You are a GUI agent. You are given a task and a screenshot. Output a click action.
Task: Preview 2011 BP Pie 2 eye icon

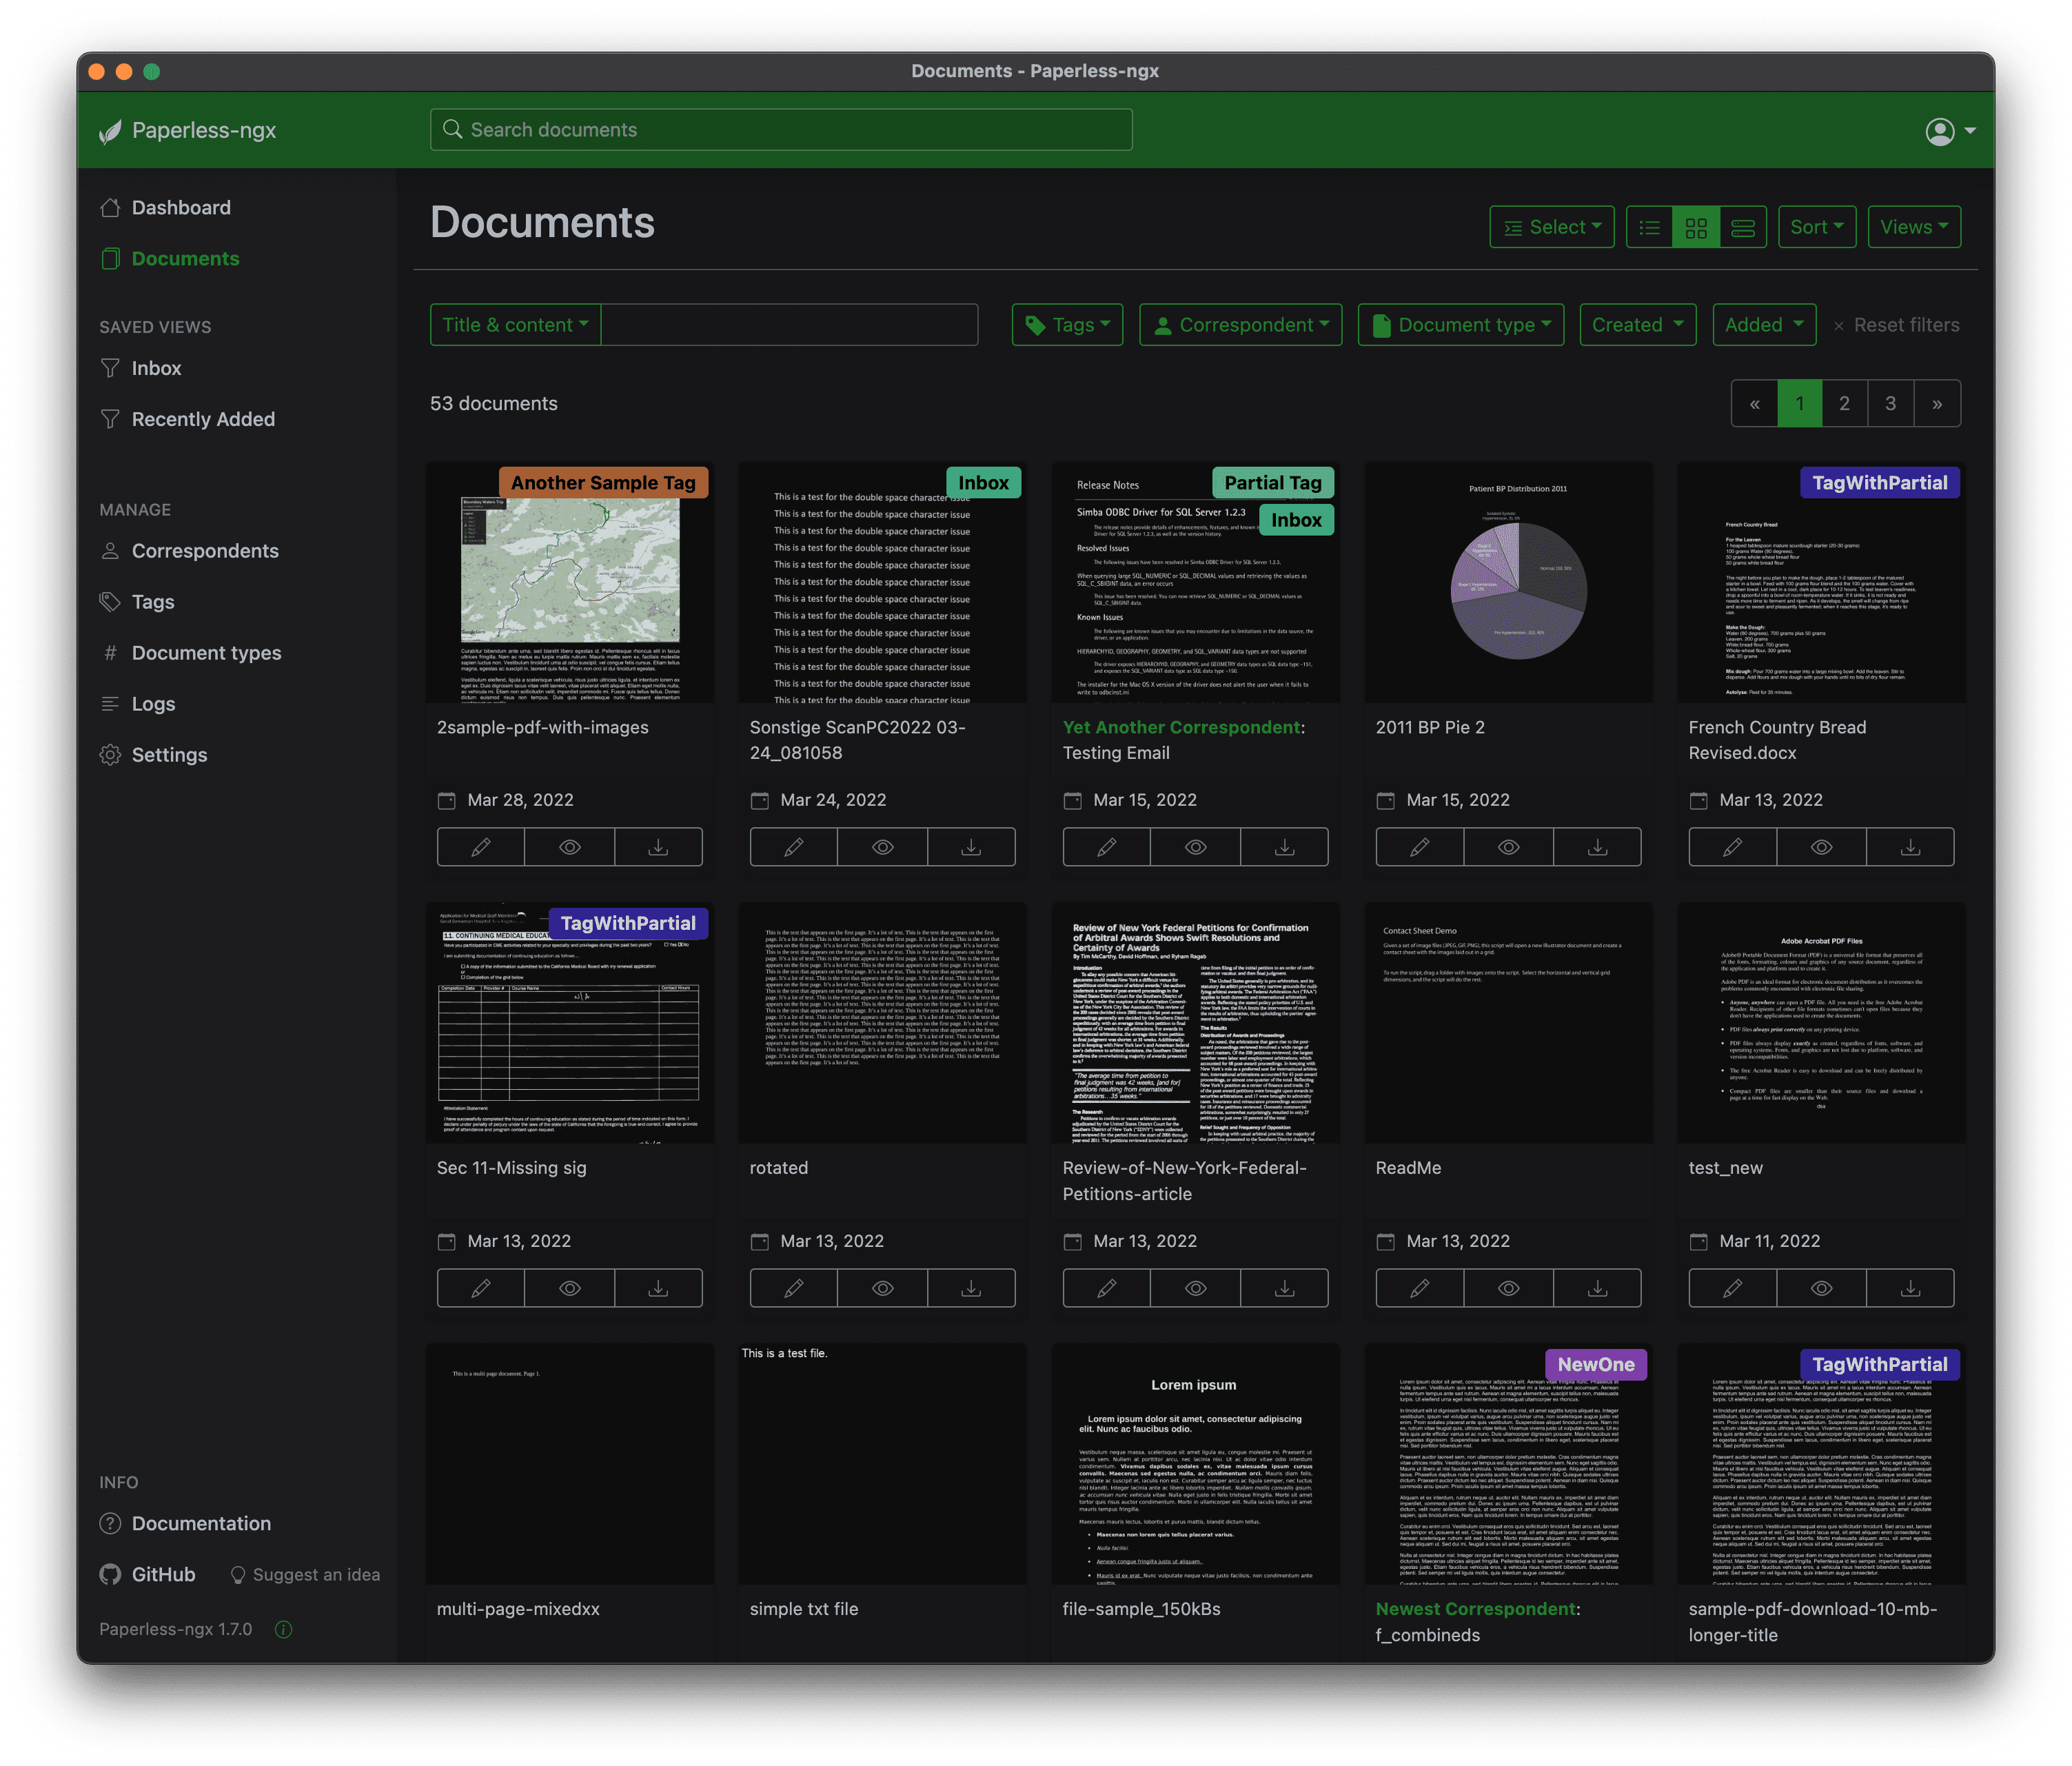click(x=1509, y=847)
